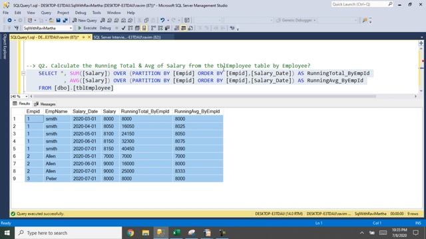Click the Copy icon in toolbar

point(146,21)
